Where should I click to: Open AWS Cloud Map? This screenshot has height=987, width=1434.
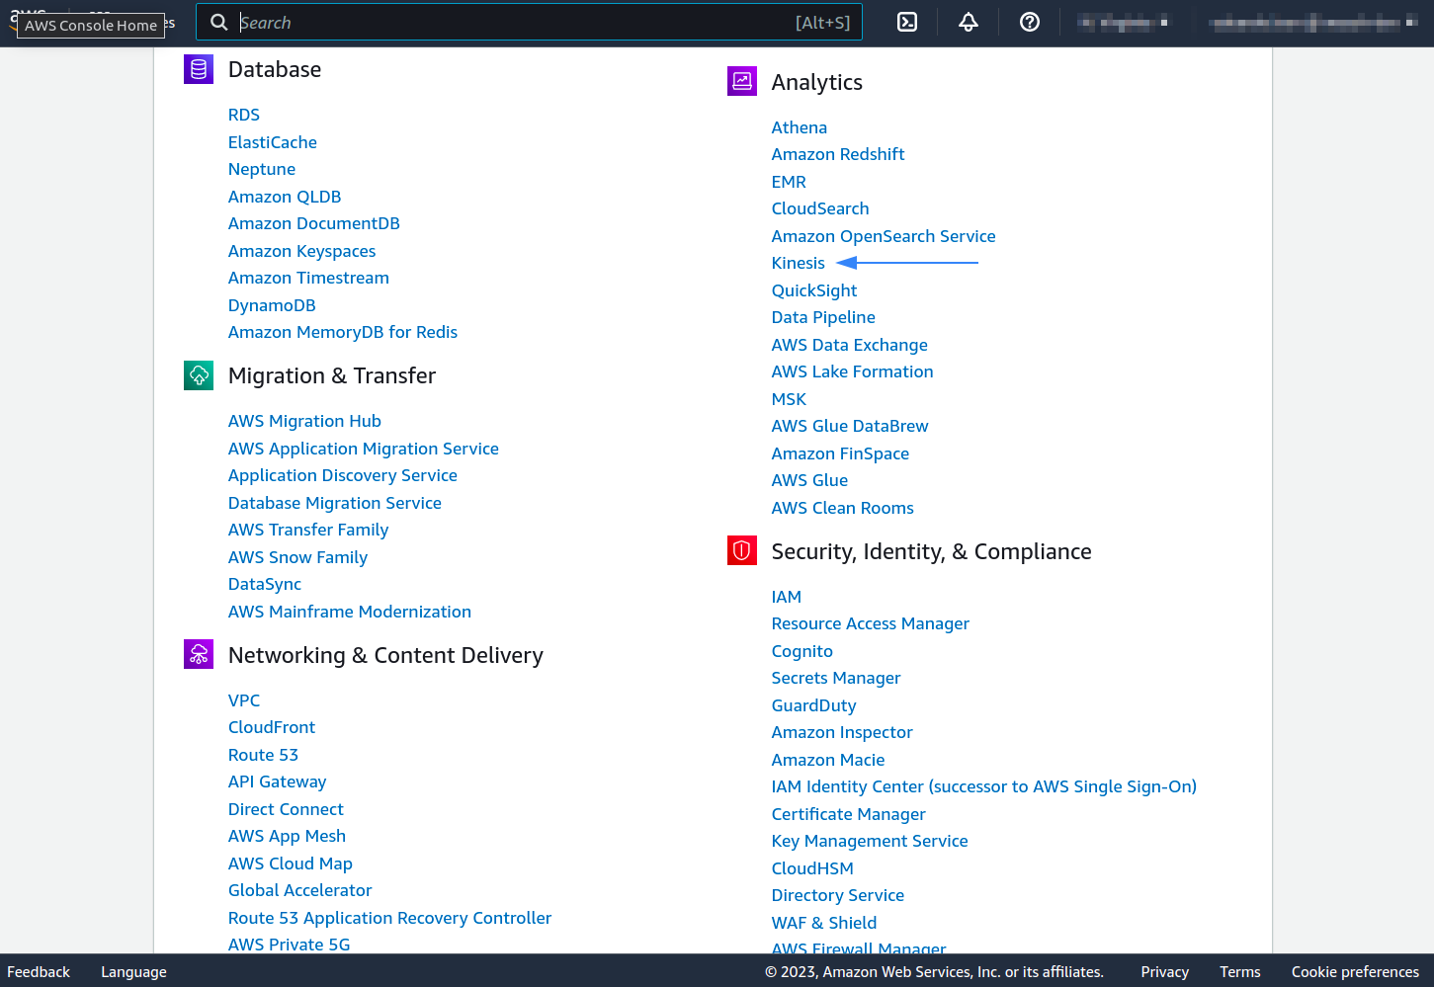(291, 864)
